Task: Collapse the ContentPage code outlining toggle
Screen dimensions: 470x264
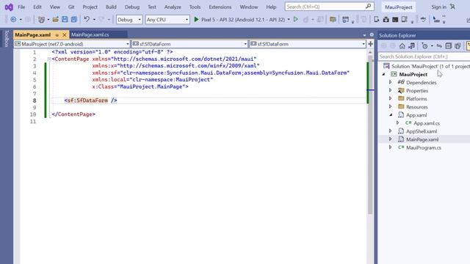Action: click(49, 59)
